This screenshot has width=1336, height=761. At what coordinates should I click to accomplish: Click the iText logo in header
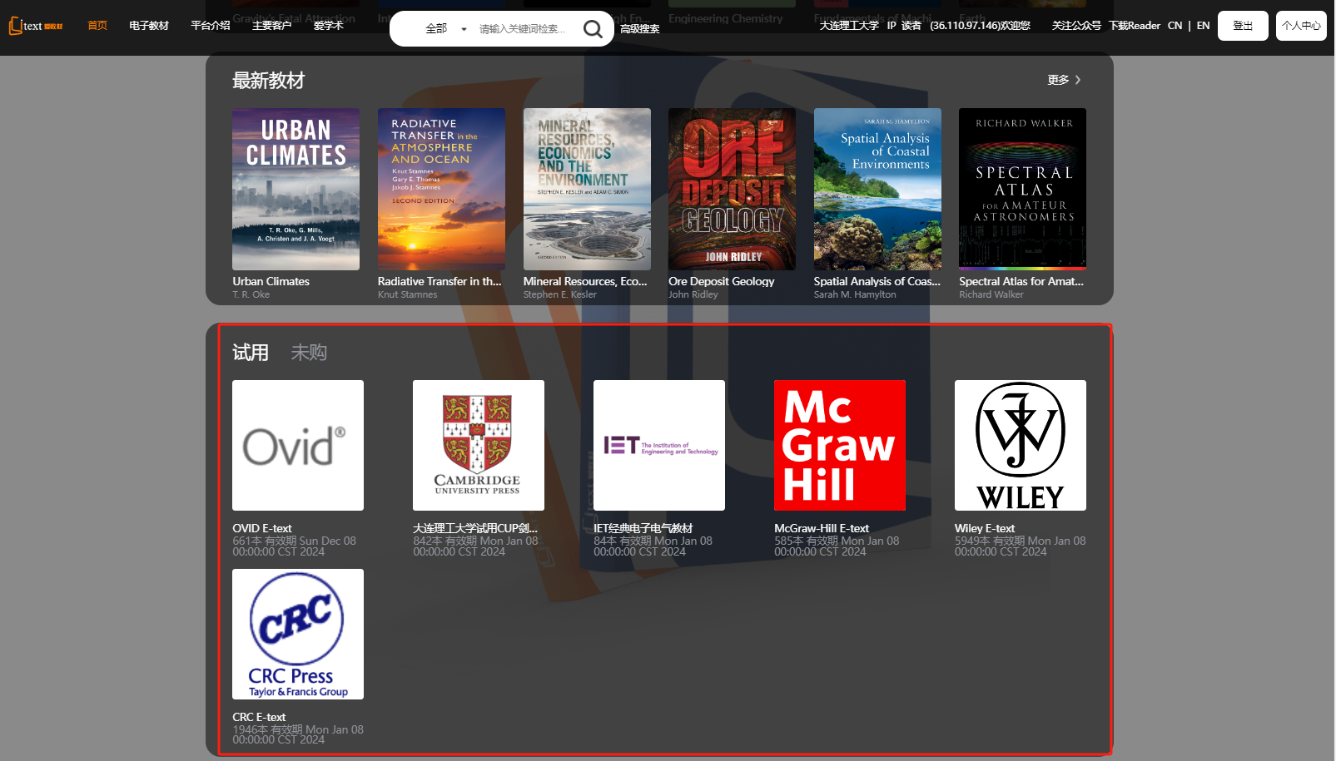(36, 26)
